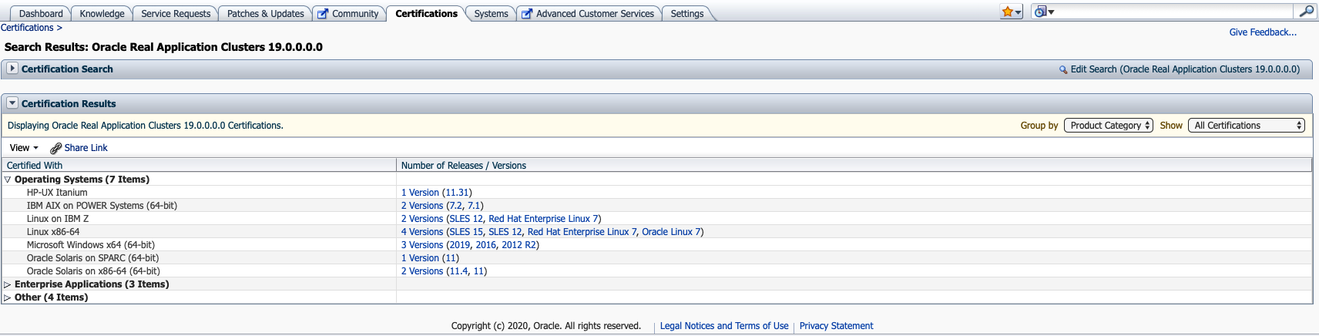Open the recent searches history dropdown
This screenshot has width=1319, height=336.
tap(1044, 12)
